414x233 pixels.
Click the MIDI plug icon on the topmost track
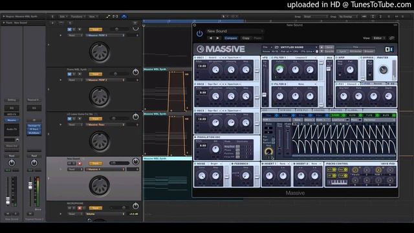(x=100, y=52)
